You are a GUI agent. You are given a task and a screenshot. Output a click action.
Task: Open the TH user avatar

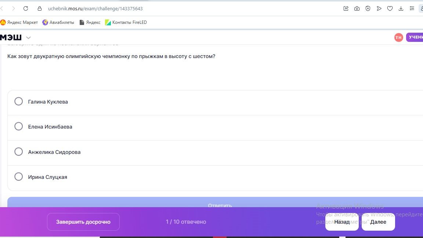pyautogui.click(x=398, y=37)
